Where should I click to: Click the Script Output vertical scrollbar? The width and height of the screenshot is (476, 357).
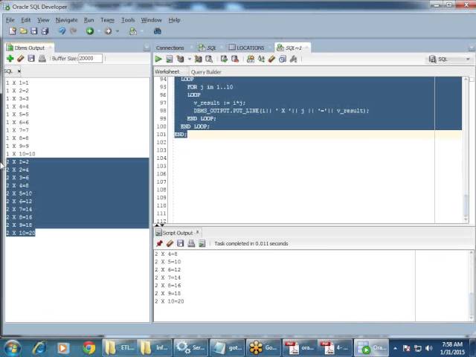471,286
